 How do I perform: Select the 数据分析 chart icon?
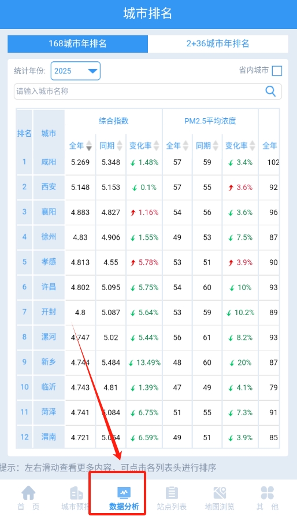pyautogui.click(x=124, y=493)
